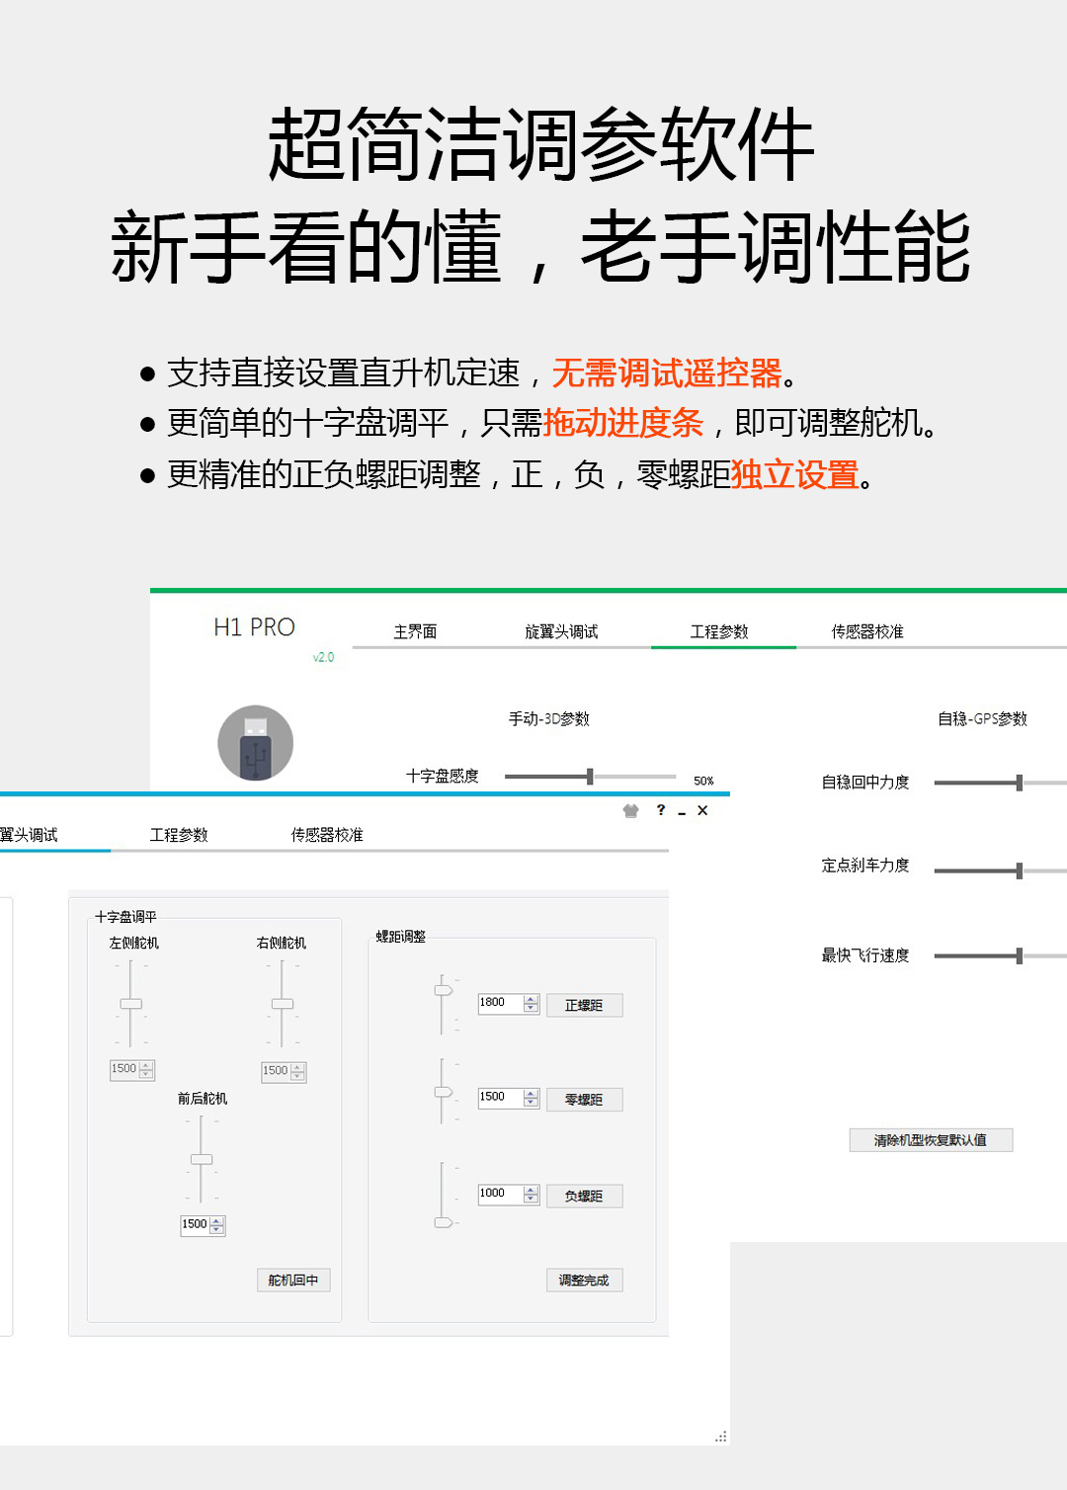Click the 1800 pitch value field
This screenshot has width=1067, height=1490.
coord(509,1004)
